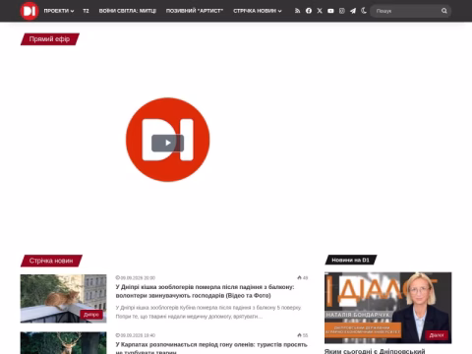Click the Дніпро category tag

pos(91,315)
